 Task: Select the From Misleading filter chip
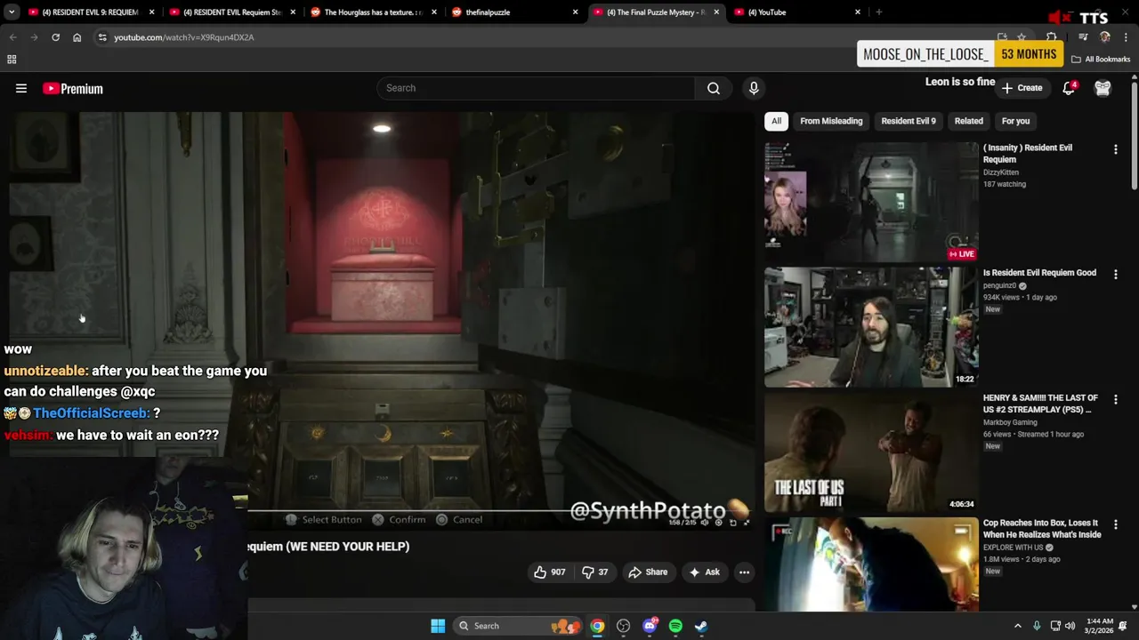point(831,121)
